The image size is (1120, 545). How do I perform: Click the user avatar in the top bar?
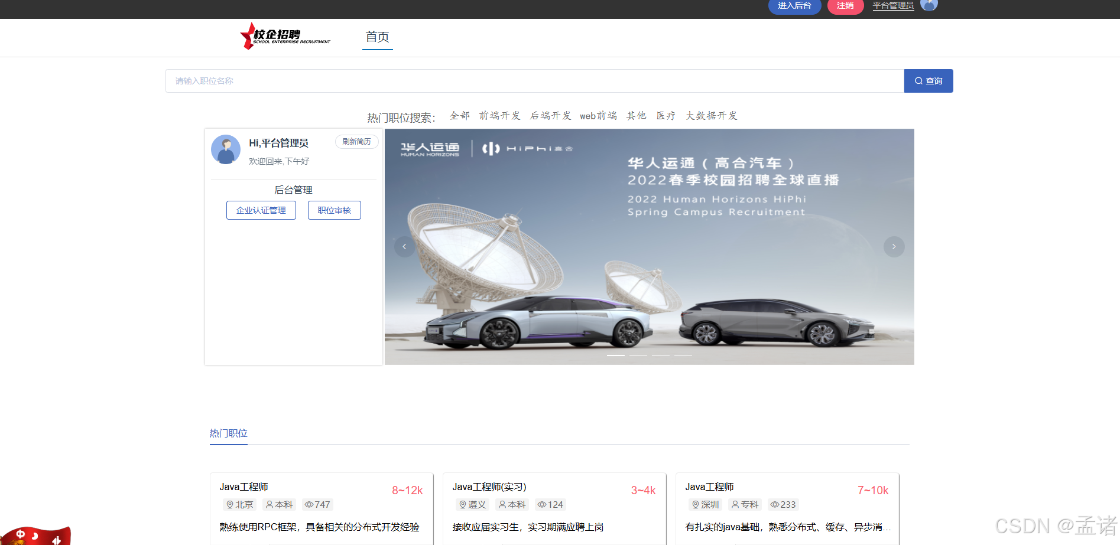point(929,5)
